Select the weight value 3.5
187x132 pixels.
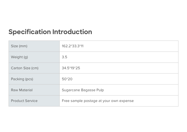pyautogui.click(x=64, y=57)
